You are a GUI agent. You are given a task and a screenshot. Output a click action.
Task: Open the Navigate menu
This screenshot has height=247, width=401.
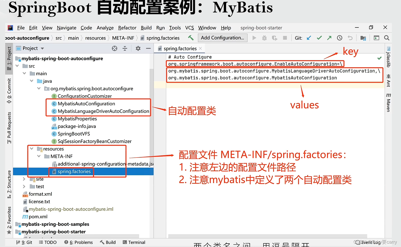pos(67,28)
